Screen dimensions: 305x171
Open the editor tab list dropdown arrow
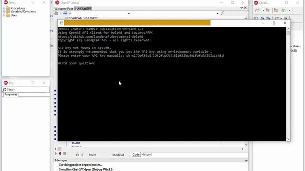pos(242,8)
